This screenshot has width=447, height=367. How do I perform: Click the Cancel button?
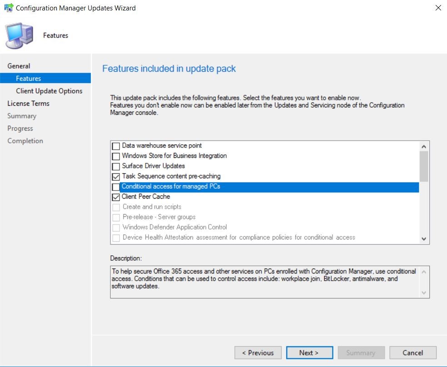pos(412,352)
